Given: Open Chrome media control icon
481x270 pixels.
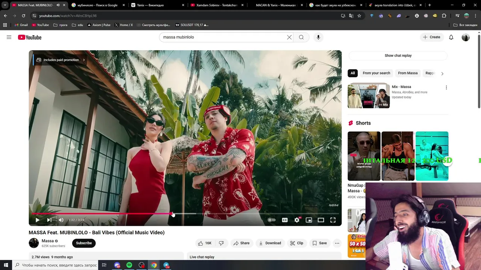Looking at the screenshot, I should (x=457, y=16).
